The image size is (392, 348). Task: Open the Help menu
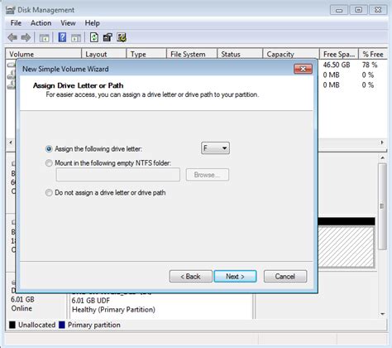point(92,23)
